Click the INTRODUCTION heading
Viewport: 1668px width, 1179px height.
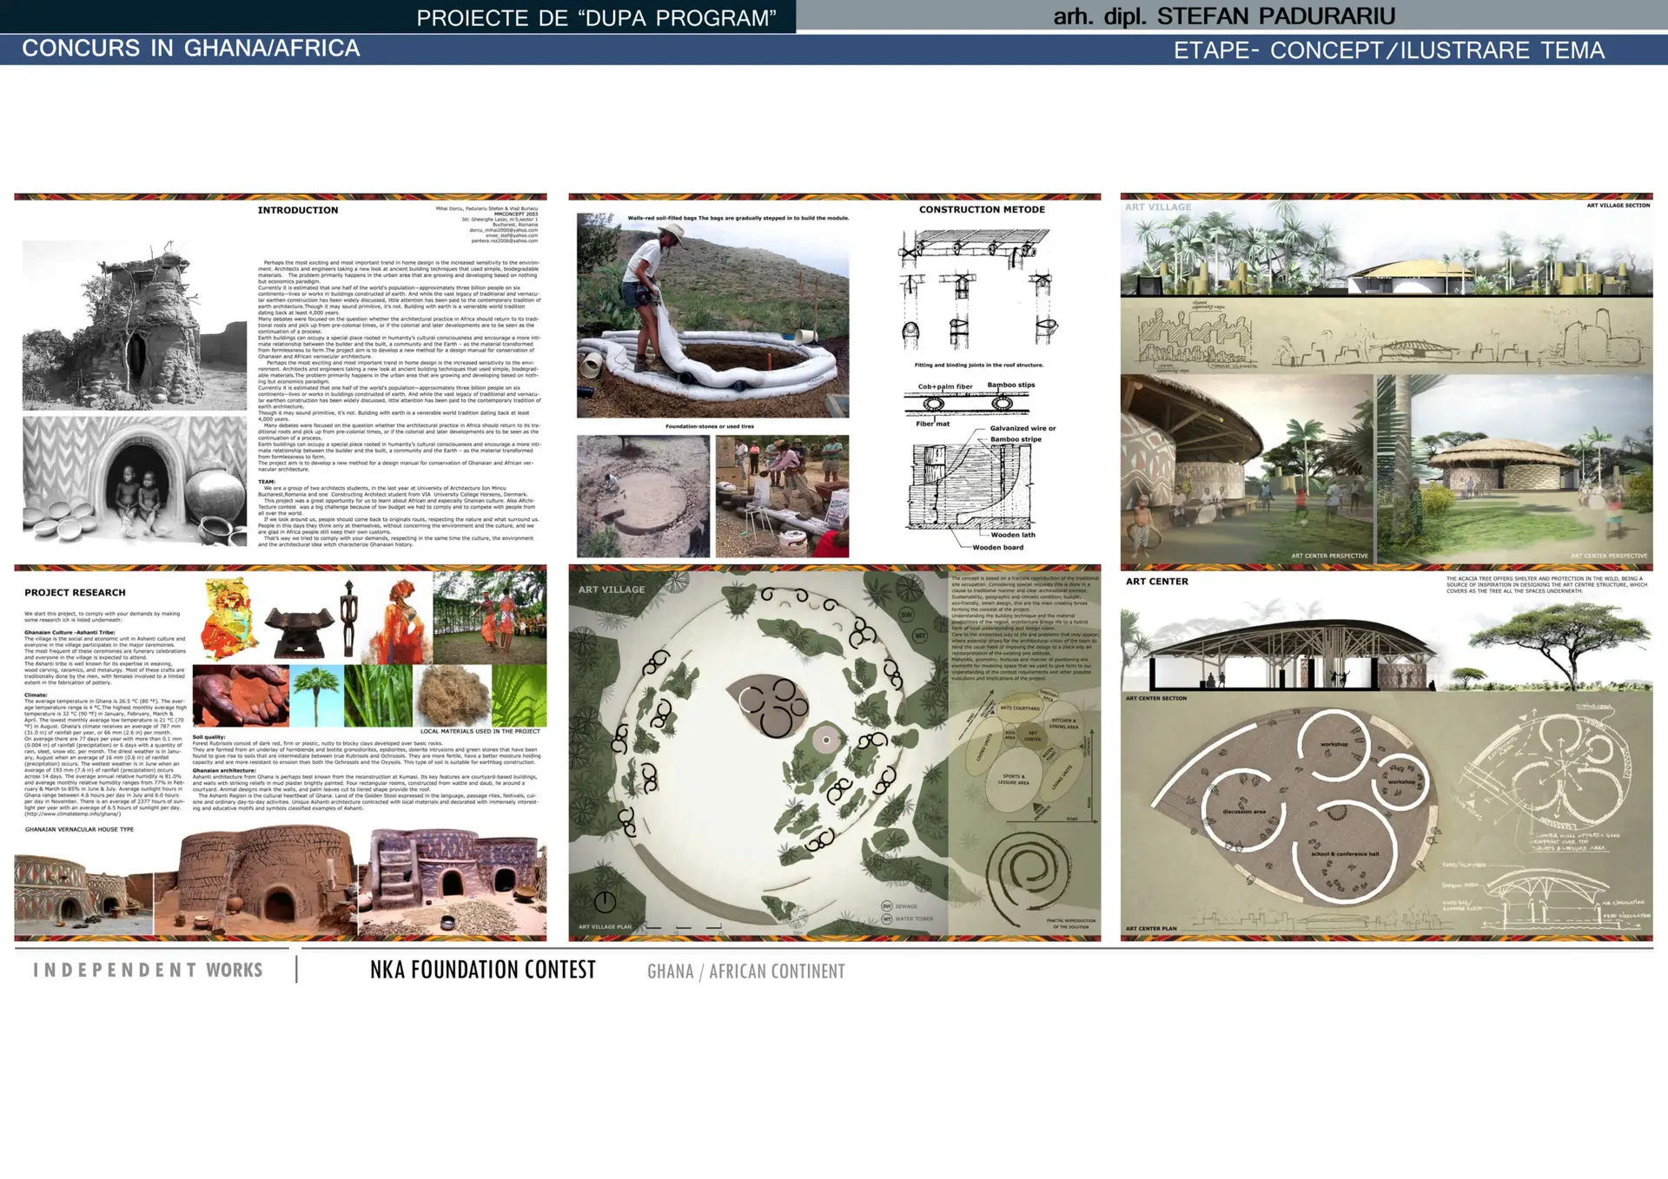tap(298, 210)
